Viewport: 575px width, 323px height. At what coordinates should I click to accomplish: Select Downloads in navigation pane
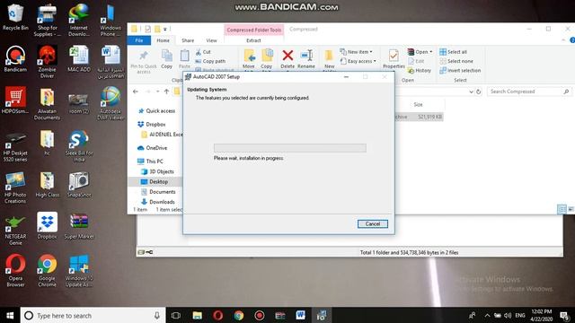coord(158,202)
